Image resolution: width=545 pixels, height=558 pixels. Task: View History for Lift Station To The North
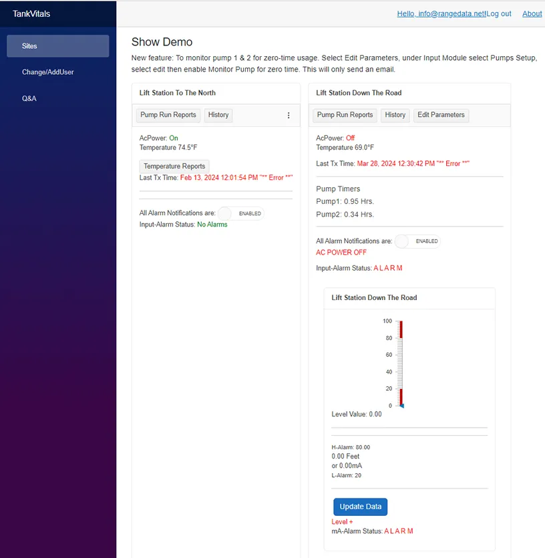tap(218, 115)
